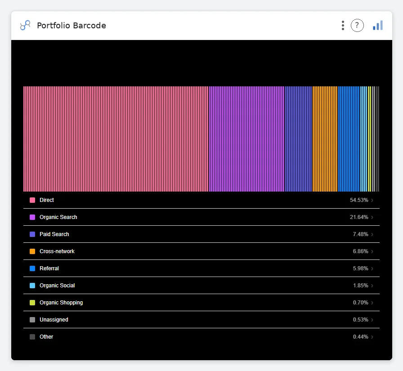The height and width of the screenshot is (371, 403).
Task: Click the blue Referral swatch
Action: point(32,268)
